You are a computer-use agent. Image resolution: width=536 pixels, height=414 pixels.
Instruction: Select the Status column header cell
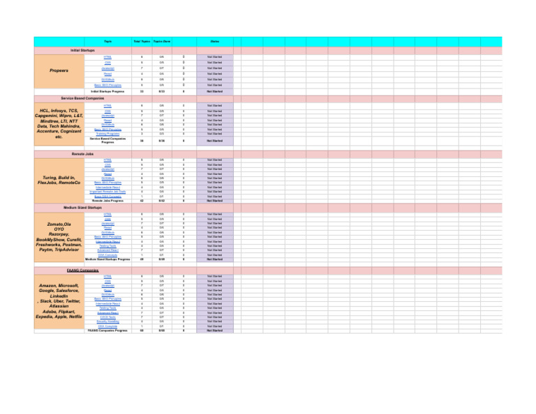[x=215, y=42]
